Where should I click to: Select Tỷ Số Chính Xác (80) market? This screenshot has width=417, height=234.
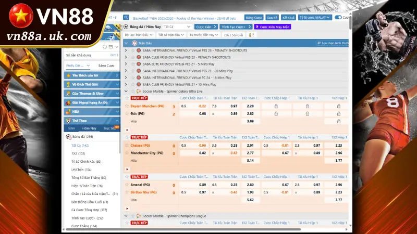(x=86, y=162)
